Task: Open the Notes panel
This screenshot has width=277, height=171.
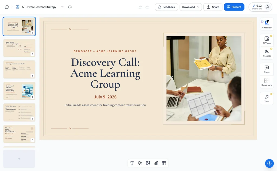Action: [267, 69]
